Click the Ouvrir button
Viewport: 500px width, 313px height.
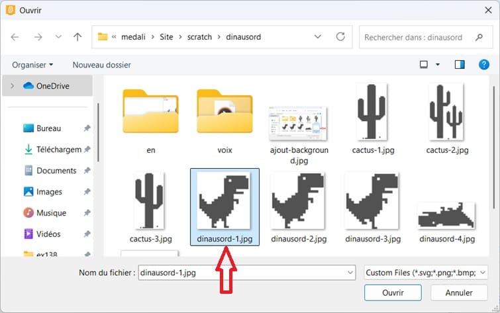pyautogui.click(x=393, y=292)
